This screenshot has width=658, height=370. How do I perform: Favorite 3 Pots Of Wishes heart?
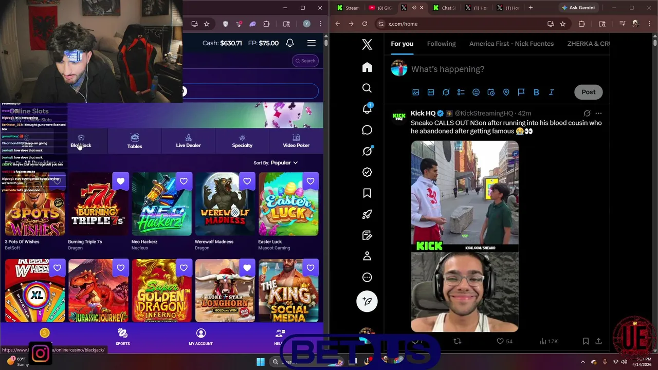[x=57, y=181]
